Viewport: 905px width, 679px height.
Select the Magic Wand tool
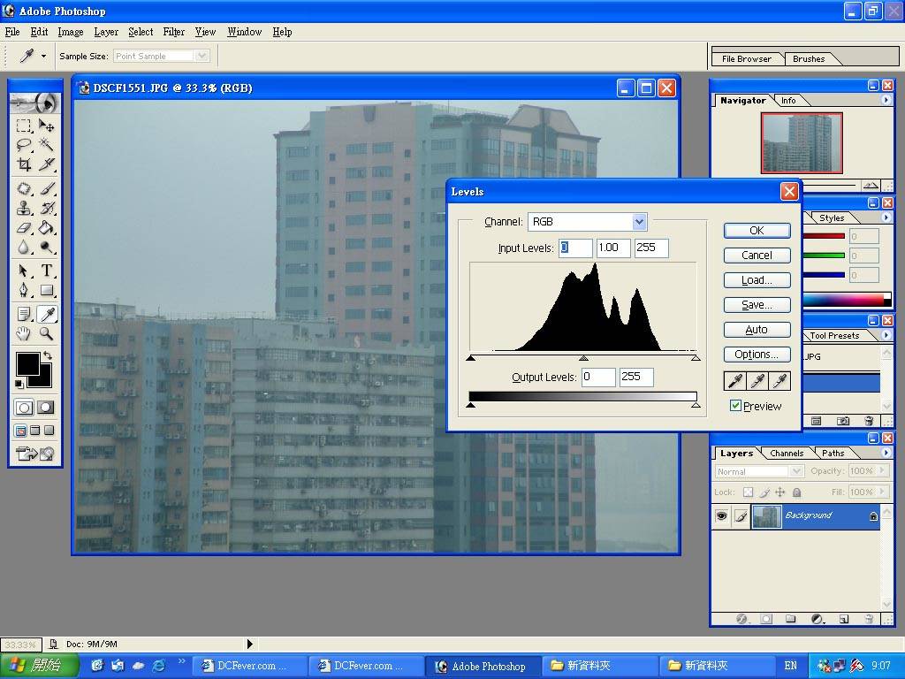[47, 144]
